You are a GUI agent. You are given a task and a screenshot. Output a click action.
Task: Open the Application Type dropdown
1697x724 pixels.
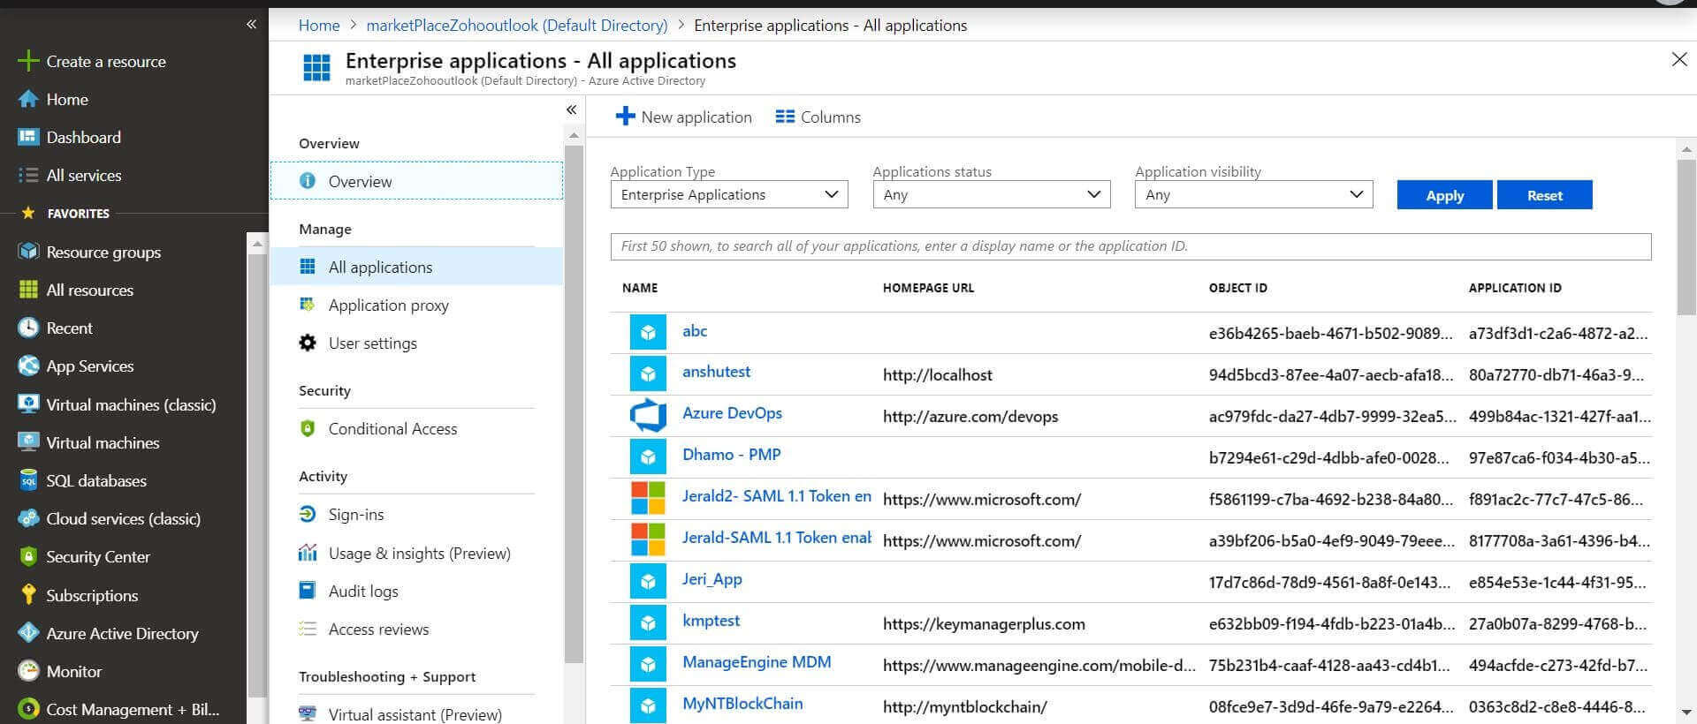[x=728, y=195]
